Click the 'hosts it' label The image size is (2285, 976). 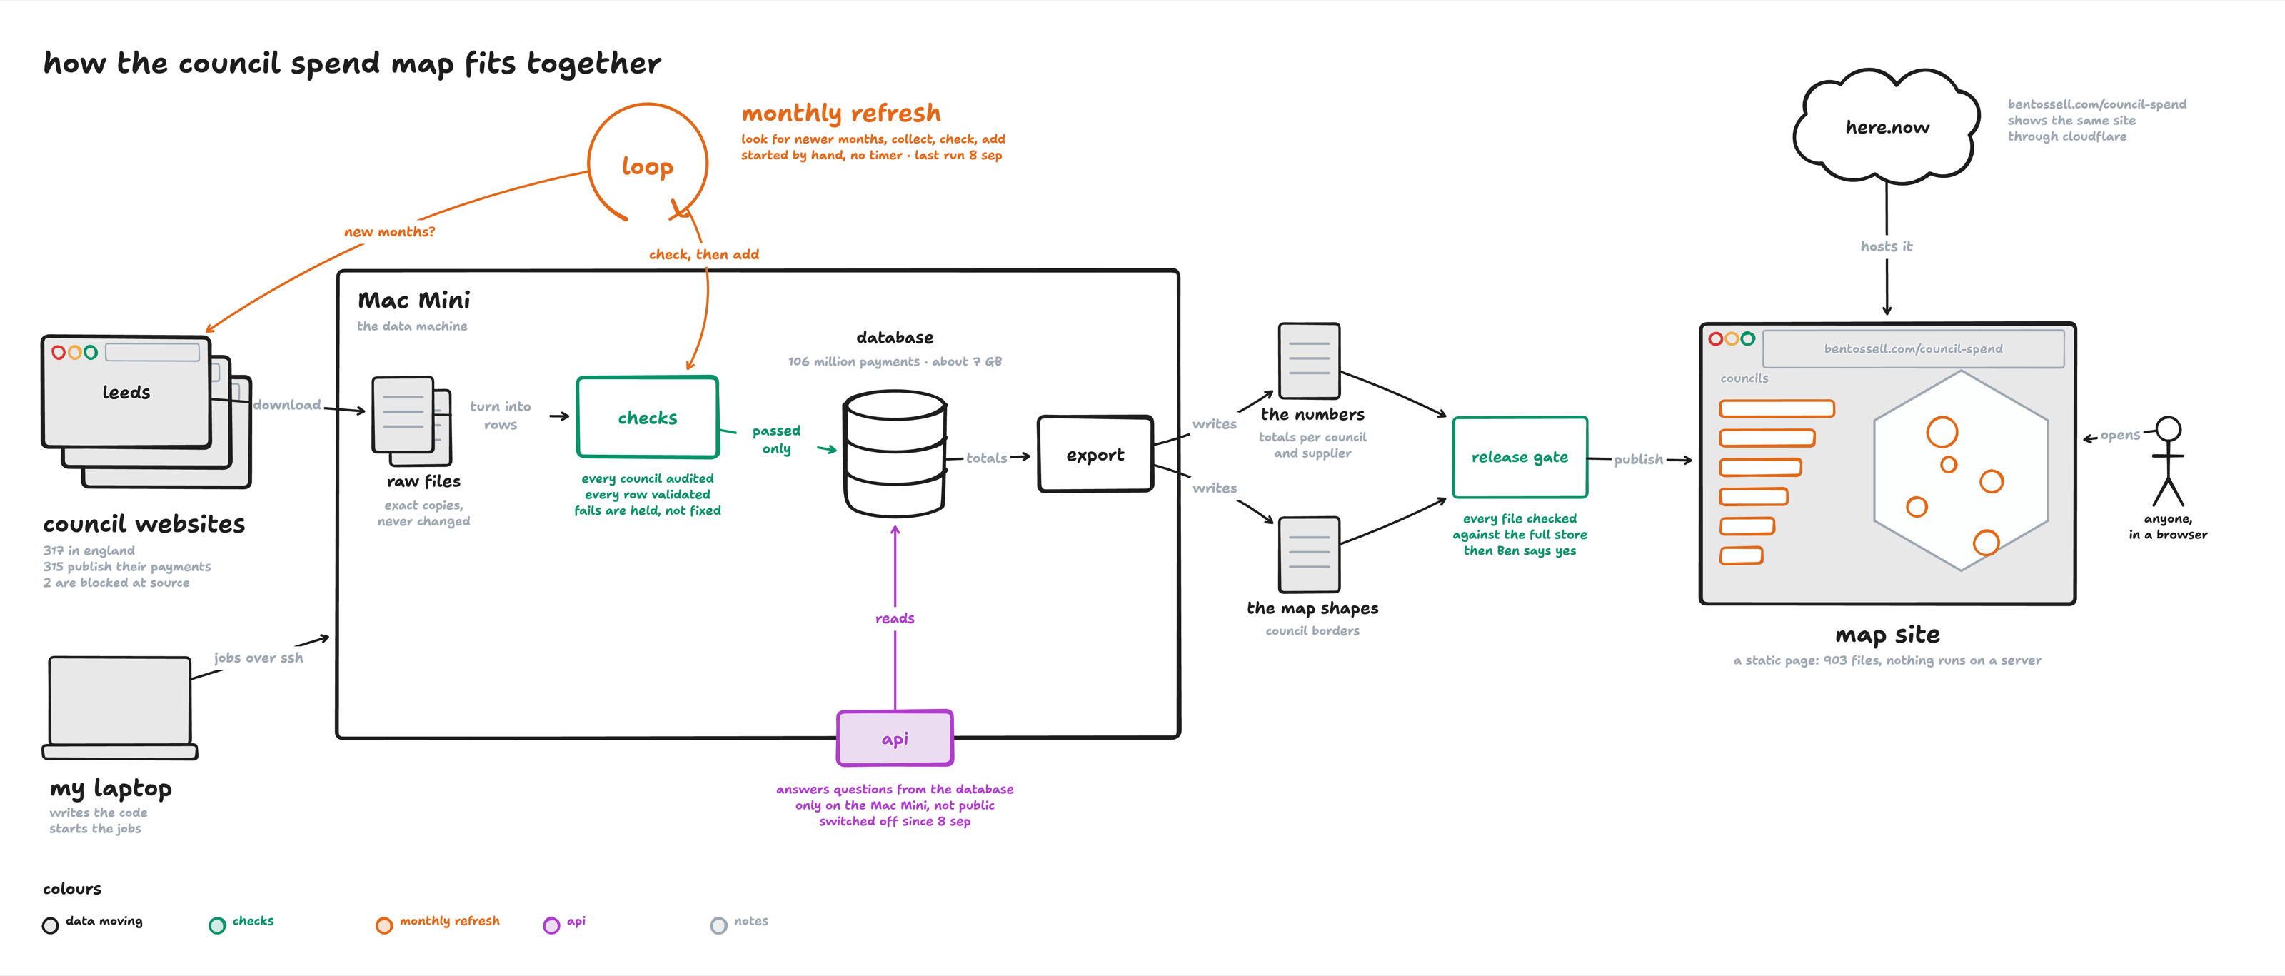(x=1886, y=246)
